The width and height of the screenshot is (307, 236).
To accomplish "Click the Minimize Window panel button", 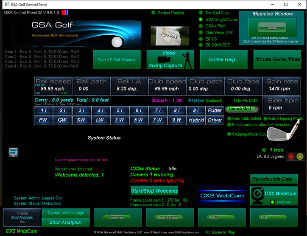I will click(x=272, y=28).
